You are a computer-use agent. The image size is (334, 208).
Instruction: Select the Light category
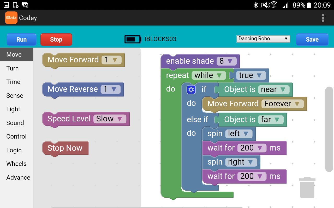point(17,109)
